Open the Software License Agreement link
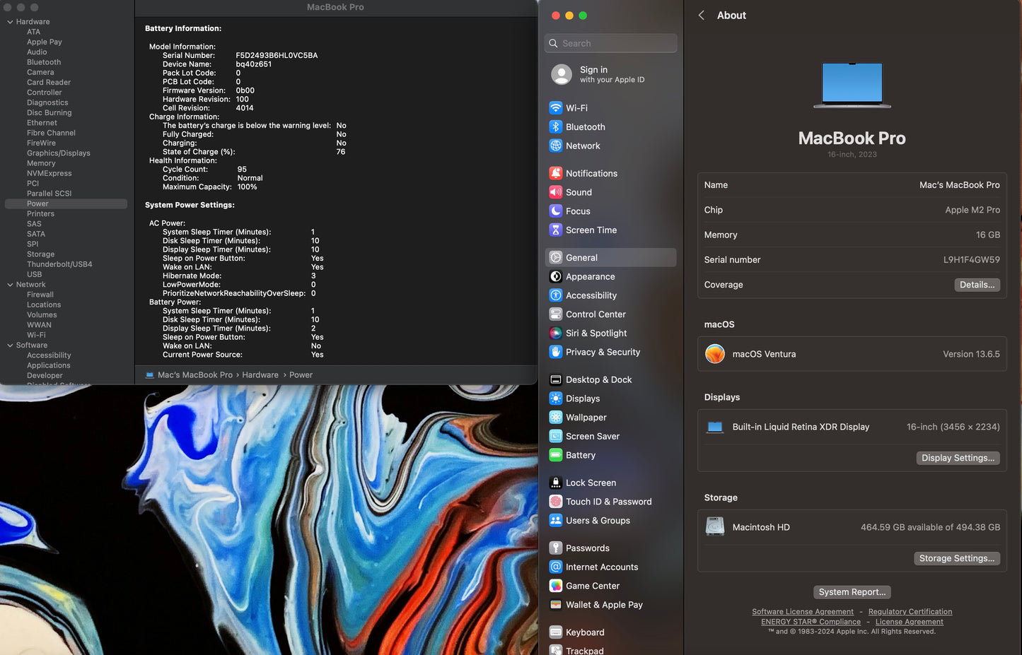The image size is (1022, 655). [802, 612]
